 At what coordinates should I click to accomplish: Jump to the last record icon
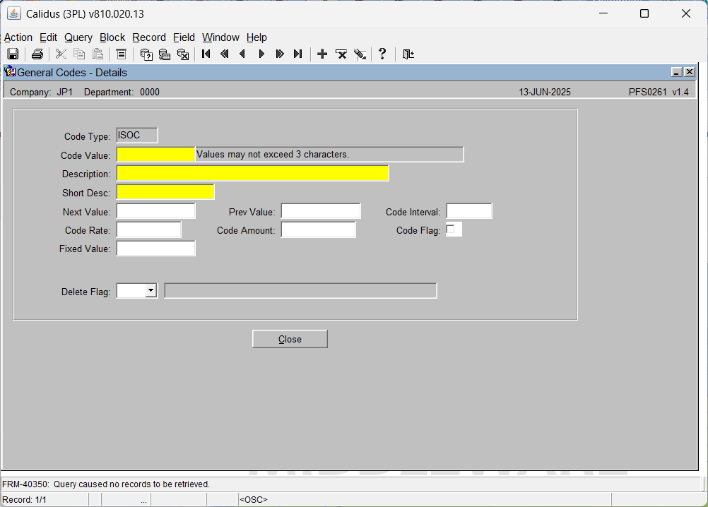[x=297, y=54]
